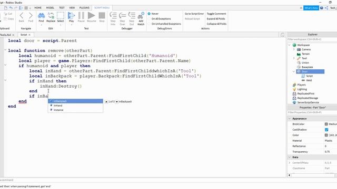
Task: Open the PLUGINS ribbon tab
Action: click(x=84, y=8)
